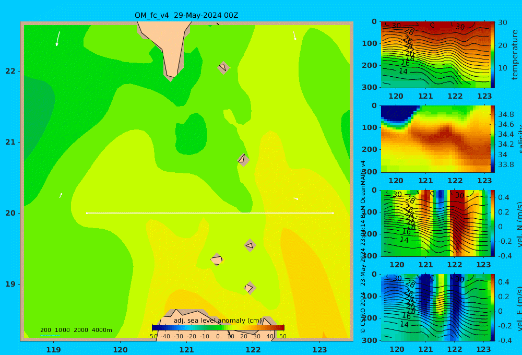Click the title OM_fc_v4 29-May-2024 00Z

(x=186, y=15)
